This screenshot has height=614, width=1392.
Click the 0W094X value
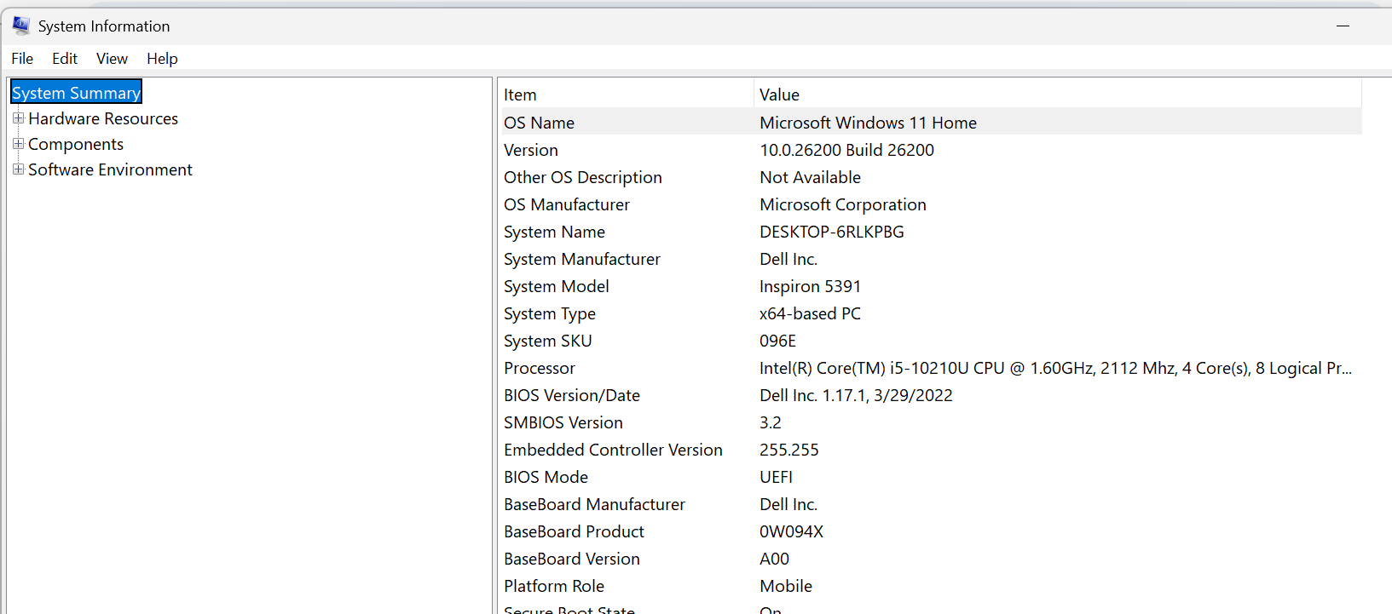[x=791, y=531]
